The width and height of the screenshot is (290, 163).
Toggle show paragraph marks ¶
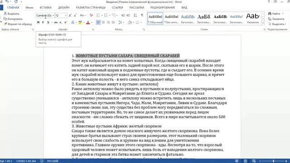[142, 15]
